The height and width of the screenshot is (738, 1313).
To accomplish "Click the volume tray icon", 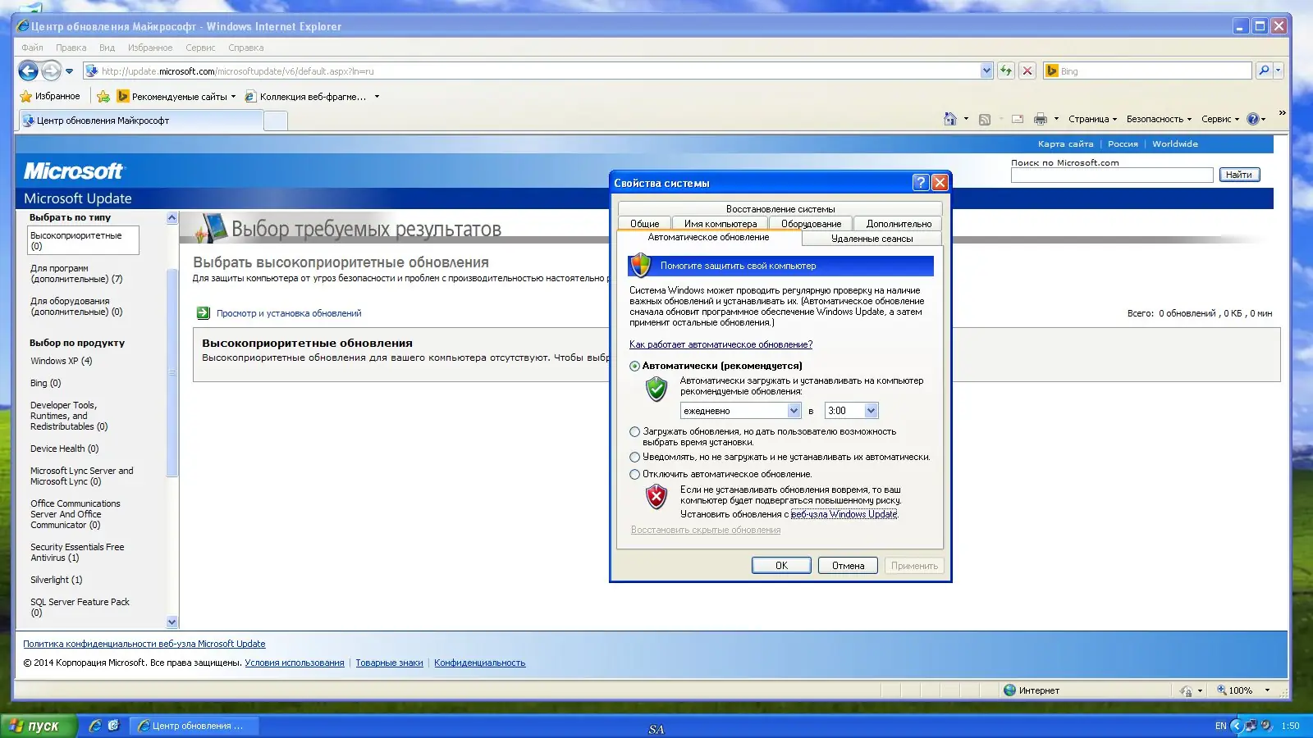I will [1266, 726].
